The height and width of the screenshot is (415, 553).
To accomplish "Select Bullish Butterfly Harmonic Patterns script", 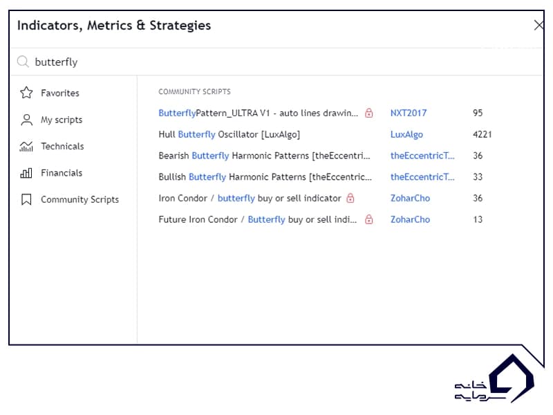I will point(265,177).
